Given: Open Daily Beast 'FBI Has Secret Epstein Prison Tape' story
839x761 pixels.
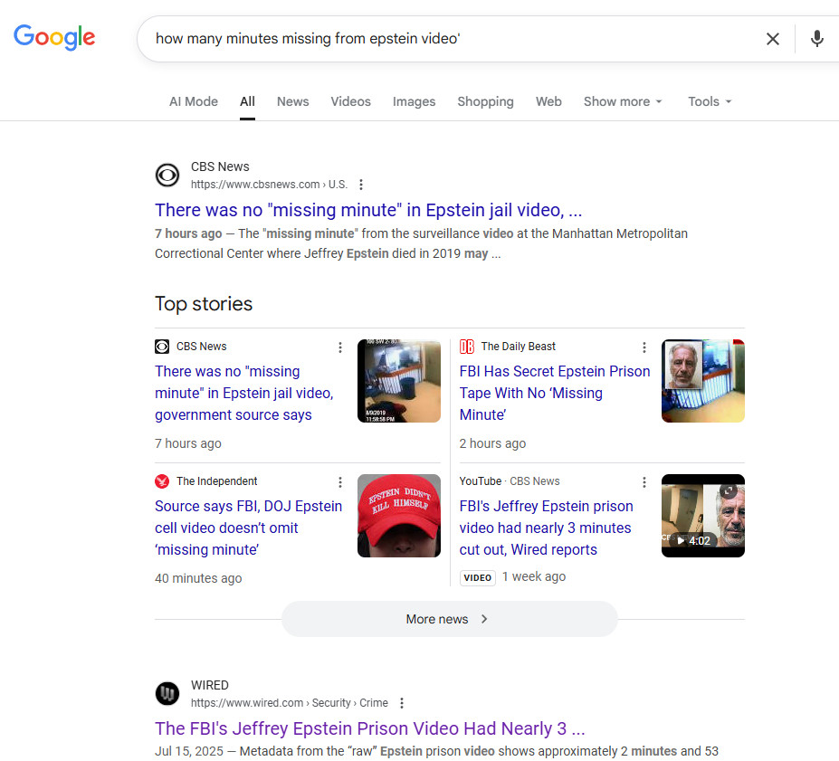Looking at the screenshot, I should [x=554, y=393].
